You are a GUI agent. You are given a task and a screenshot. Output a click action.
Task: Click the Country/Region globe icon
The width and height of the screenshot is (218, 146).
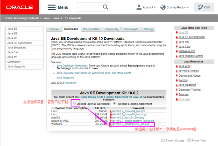(163, 7)
